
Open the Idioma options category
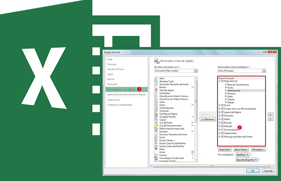pos(111,79)
